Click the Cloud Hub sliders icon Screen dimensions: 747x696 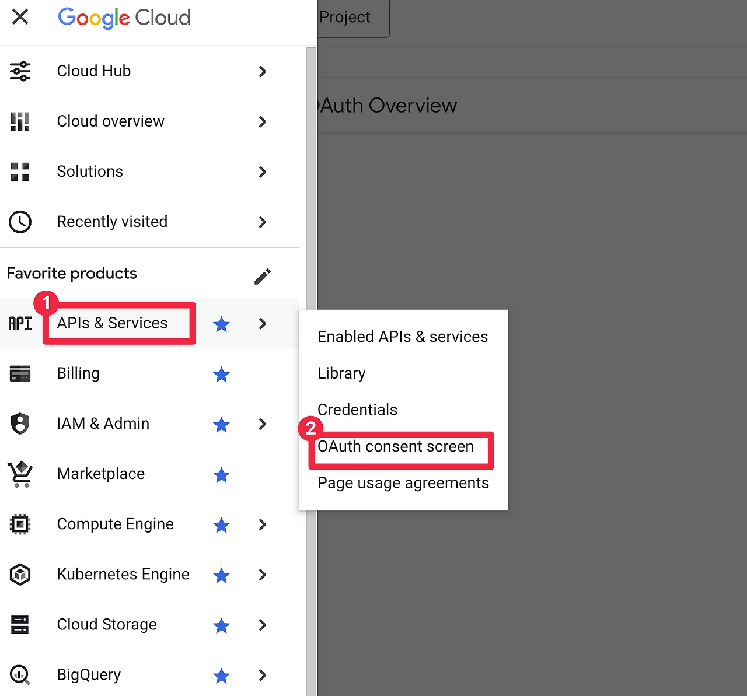click(x=20, y=71)
